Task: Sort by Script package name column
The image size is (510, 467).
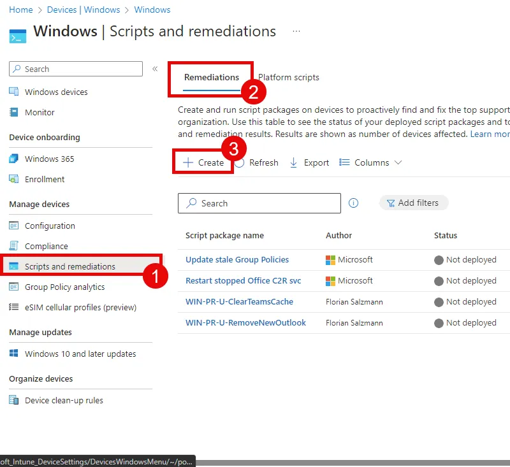Action: click(x=224, y=235)
